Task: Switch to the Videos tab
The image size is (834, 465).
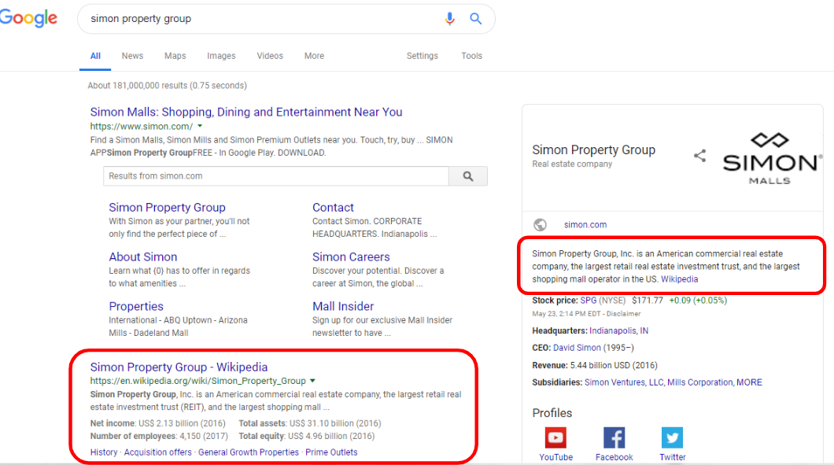Action: coord(270,56)
